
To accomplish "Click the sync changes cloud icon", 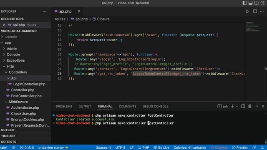I will tap(14, 147).
